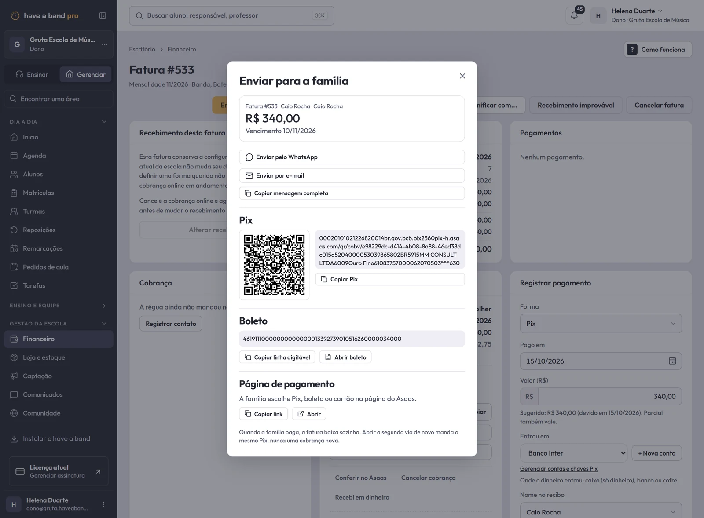Focus the Buscar aluno search field

(x=231, y=15)
